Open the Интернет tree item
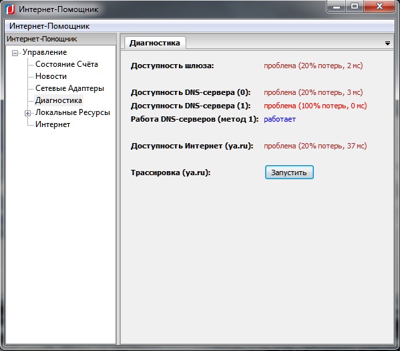The image size is (400, 351). pos(53,124)
